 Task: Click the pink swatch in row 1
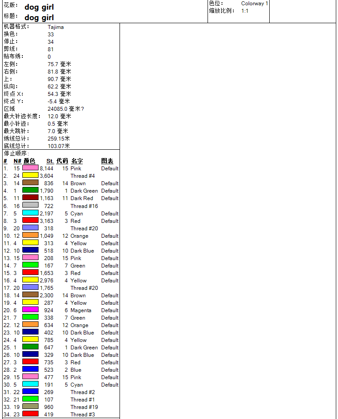coord(30,168)
